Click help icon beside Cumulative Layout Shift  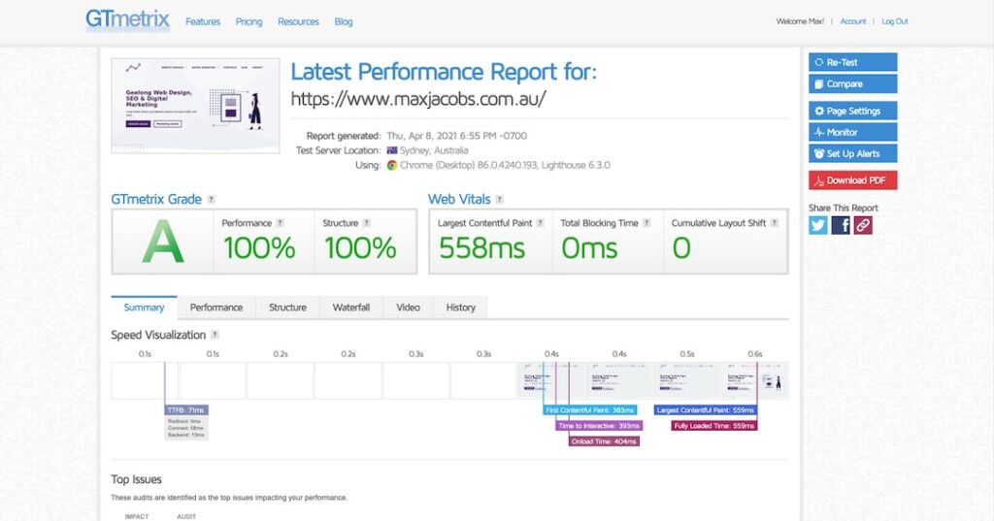click(x=774, y=223)
